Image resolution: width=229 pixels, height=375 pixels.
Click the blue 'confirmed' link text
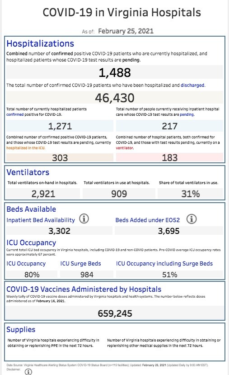pos(15,114)
